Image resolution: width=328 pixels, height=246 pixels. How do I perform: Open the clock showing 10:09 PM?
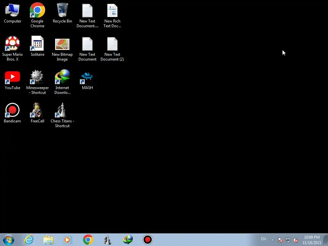click(312, 240)
